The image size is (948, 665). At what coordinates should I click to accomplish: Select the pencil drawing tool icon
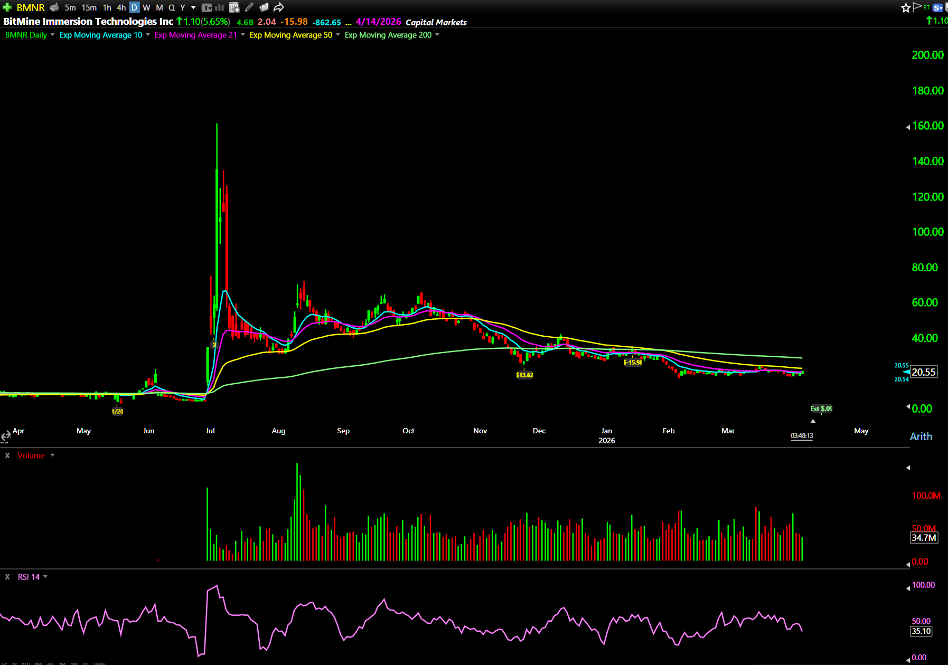click(249, 7)
